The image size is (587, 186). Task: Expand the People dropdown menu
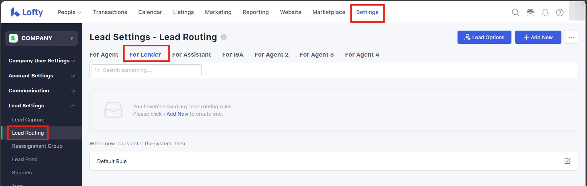[69, 12]
